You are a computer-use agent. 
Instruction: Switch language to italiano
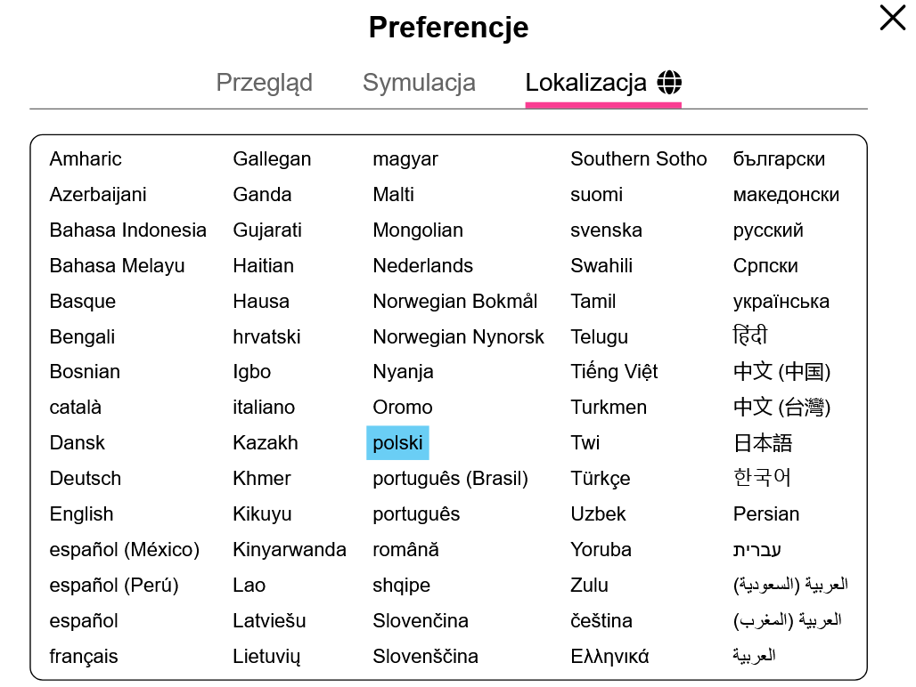(264, 407)
